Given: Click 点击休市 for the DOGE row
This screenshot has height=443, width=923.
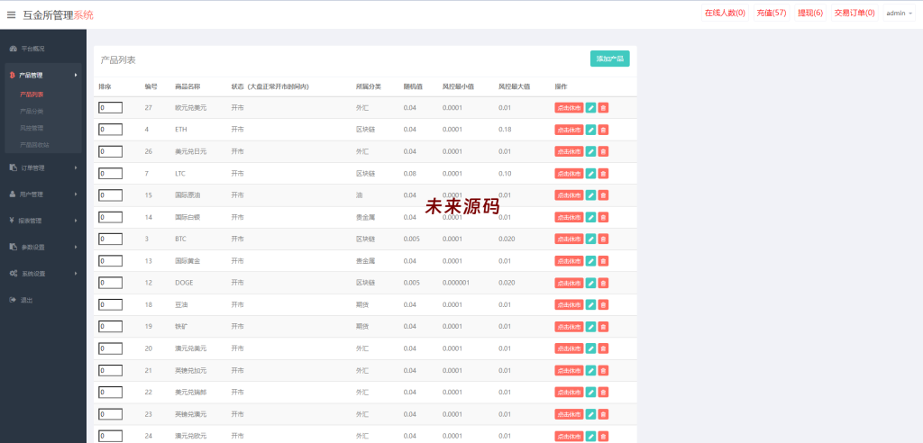Looking at the screenshot, I should (x=570, y=283).
